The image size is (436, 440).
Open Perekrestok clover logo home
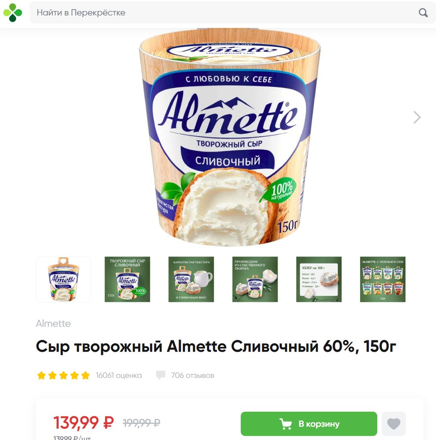point(12,12)
